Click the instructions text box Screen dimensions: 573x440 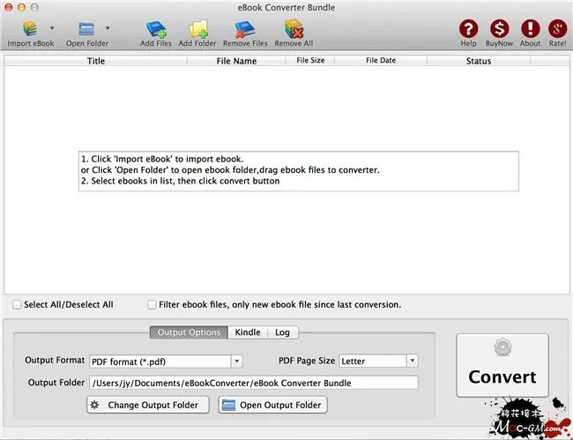299,171
